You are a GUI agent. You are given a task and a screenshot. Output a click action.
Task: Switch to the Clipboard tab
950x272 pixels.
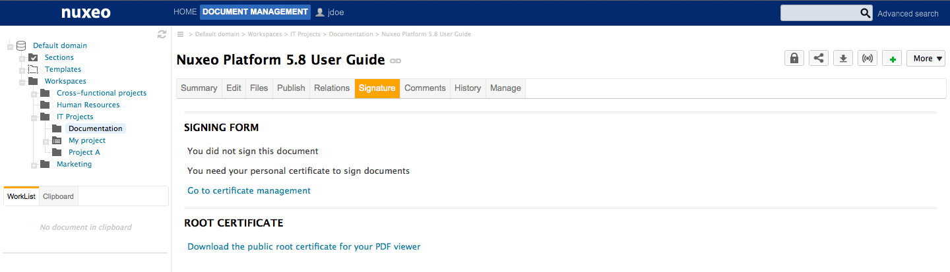tap(59, 196)
